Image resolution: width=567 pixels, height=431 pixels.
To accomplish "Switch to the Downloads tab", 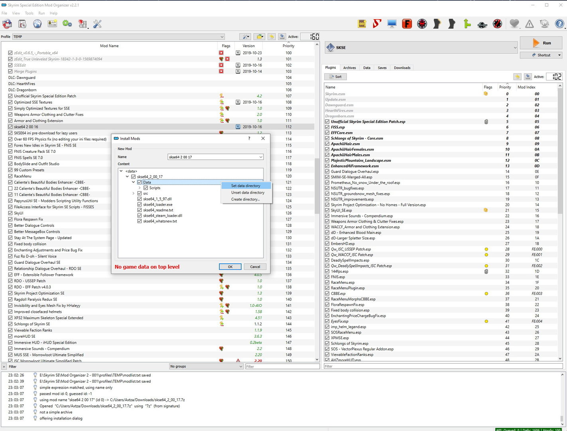I will (402, 68).
